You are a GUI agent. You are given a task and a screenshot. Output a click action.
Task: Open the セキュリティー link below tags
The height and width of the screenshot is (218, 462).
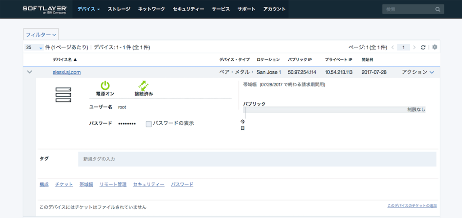pyautogui.click(x=148, y=185)
